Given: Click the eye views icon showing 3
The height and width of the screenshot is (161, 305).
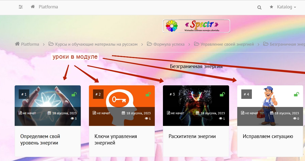Looking at the screenshot, I should click(72, 118).
